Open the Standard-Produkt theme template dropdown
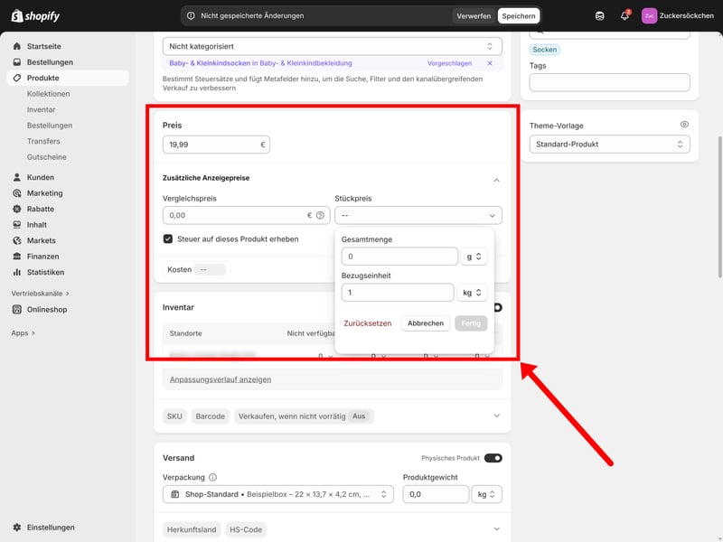 (609, 145)
